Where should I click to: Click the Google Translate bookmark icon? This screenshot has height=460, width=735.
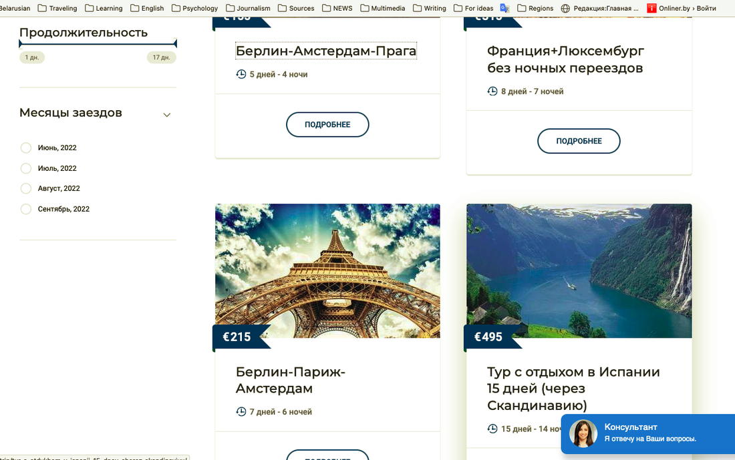tap(505, 8)
